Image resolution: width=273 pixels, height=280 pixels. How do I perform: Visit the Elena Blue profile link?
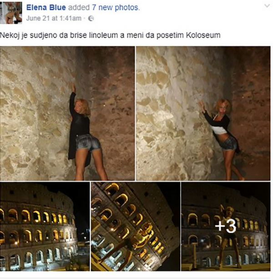(46, 7)
